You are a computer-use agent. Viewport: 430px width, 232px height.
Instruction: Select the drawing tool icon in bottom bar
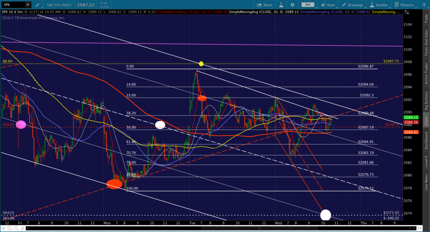(x=22, y=228)
